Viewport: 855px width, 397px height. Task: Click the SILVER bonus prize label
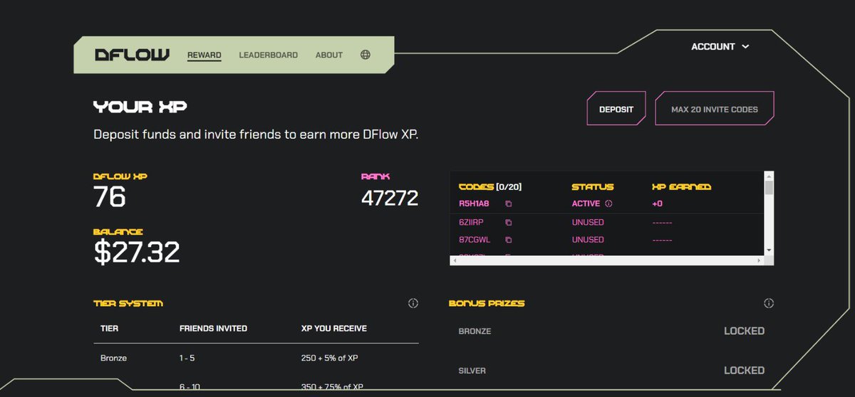[x=472, y=371]
